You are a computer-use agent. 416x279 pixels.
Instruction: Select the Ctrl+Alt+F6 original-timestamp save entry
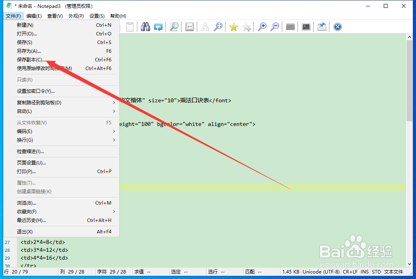tap(61, 68)
